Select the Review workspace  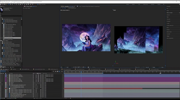(x=133, y=4)
